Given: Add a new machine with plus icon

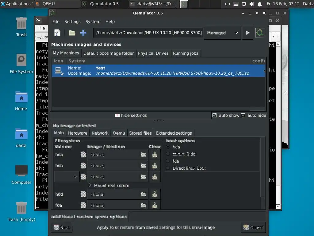Looking at the screenshot, I should (x=83, y=33).
